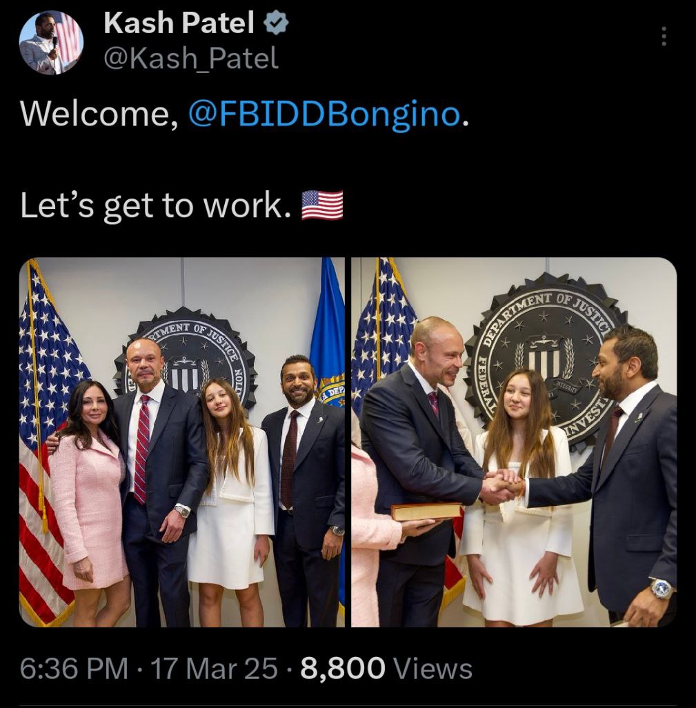Open the right handshake photo
Viewport: 696px width, 708px height.
pyautogui.click(x=514, y=442)
